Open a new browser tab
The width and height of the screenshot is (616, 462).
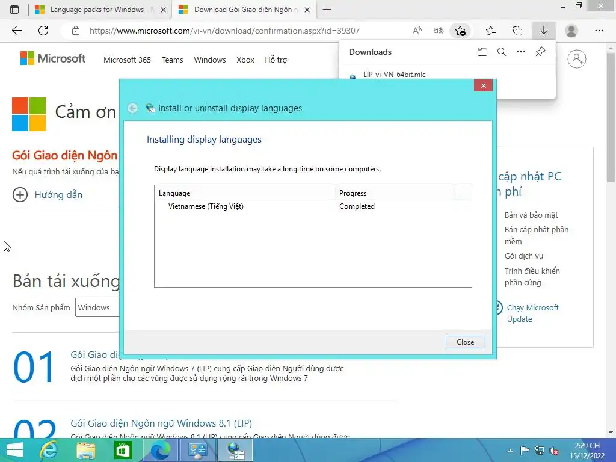(x=327, y=10)
